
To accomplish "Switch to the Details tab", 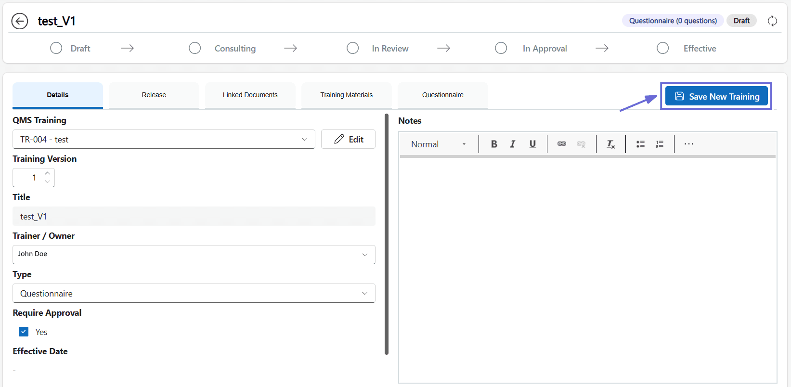I will (x=58, y=95).
